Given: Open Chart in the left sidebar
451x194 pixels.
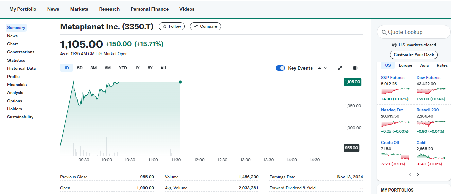Looking at the screenshot, I should tap(13, 44).
